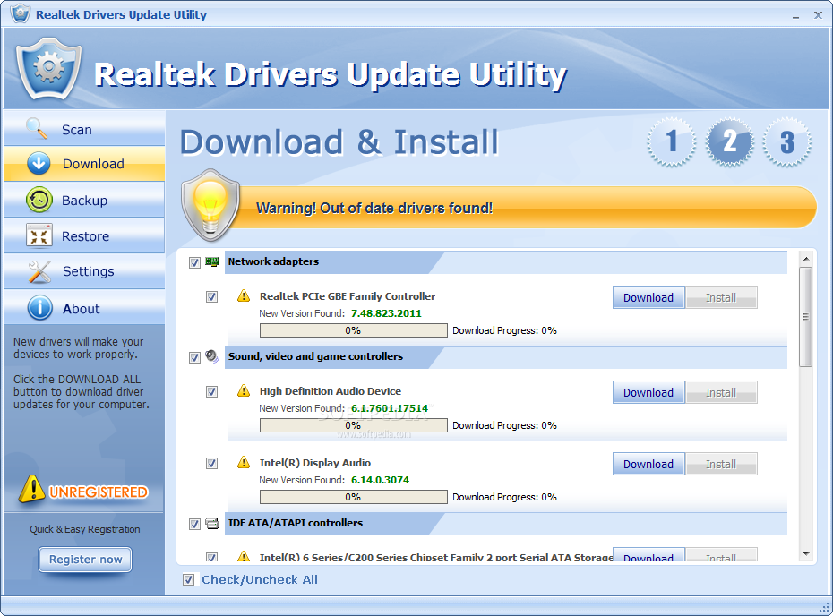The image size is (833, 616).
Task: Click the Realtek PCIe GBE download progress bar
Action: tap(353, 330)
